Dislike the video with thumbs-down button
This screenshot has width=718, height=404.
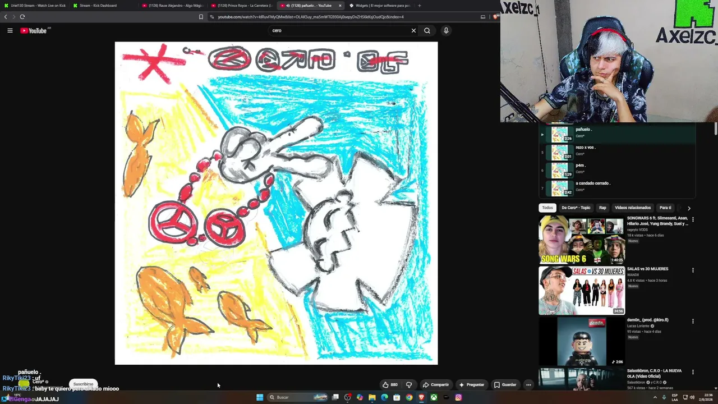click(409, 385)
